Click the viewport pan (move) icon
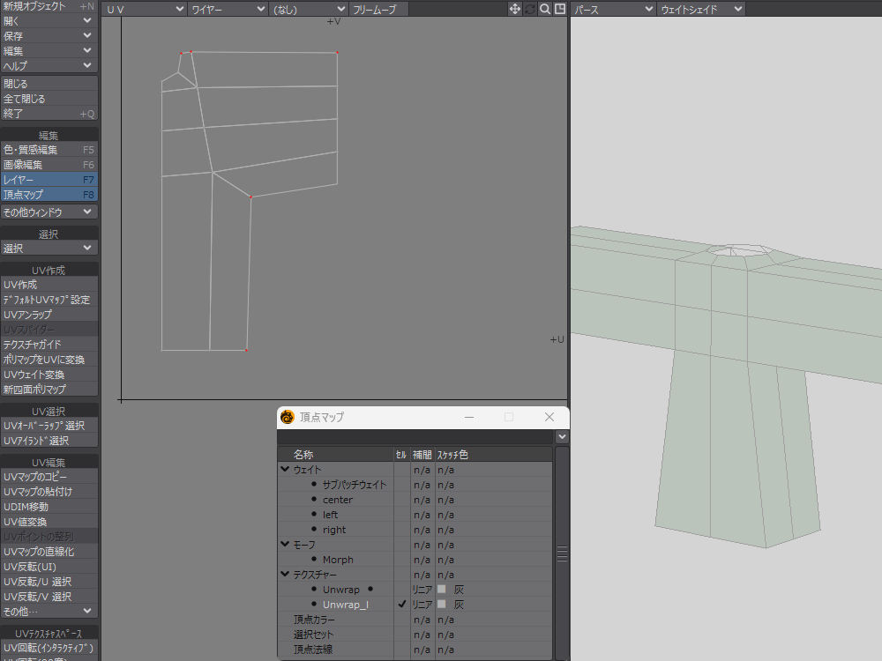Screen dimensions: 882x661 515,9
